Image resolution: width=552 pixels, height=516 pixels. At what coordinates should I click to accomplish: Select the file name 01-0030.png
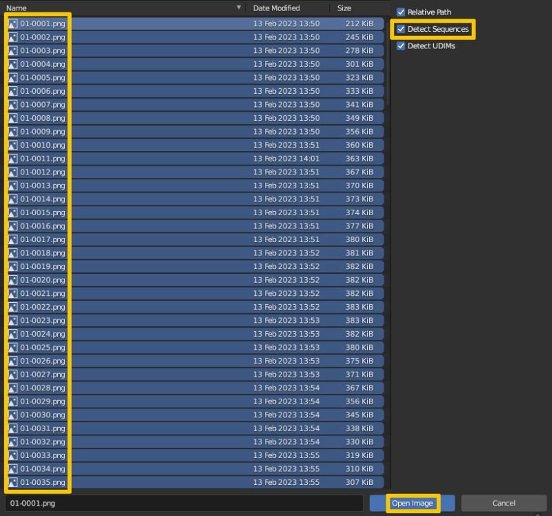pyautogui.click(x=43, y=415)
